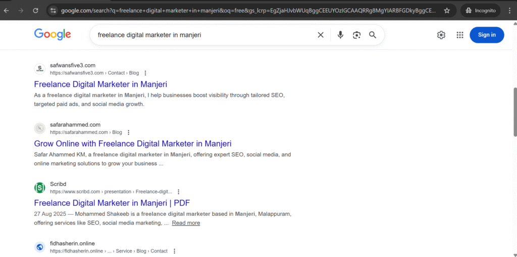Open 'Grow Online with Freelance Digital Marketer' result
The image size is (517, 257).
(132, 144)
